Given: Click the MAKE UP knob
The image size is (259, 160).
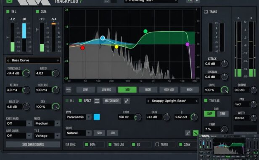Looking at the screenshot, I should (x=26, y=107).
